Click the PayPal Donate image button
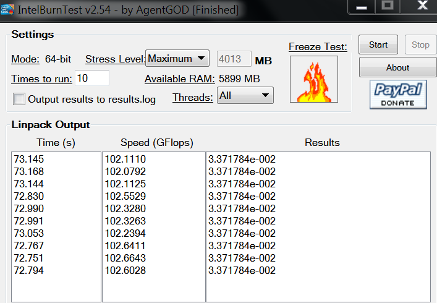This screenshot has height=303, width=437. 398,95
